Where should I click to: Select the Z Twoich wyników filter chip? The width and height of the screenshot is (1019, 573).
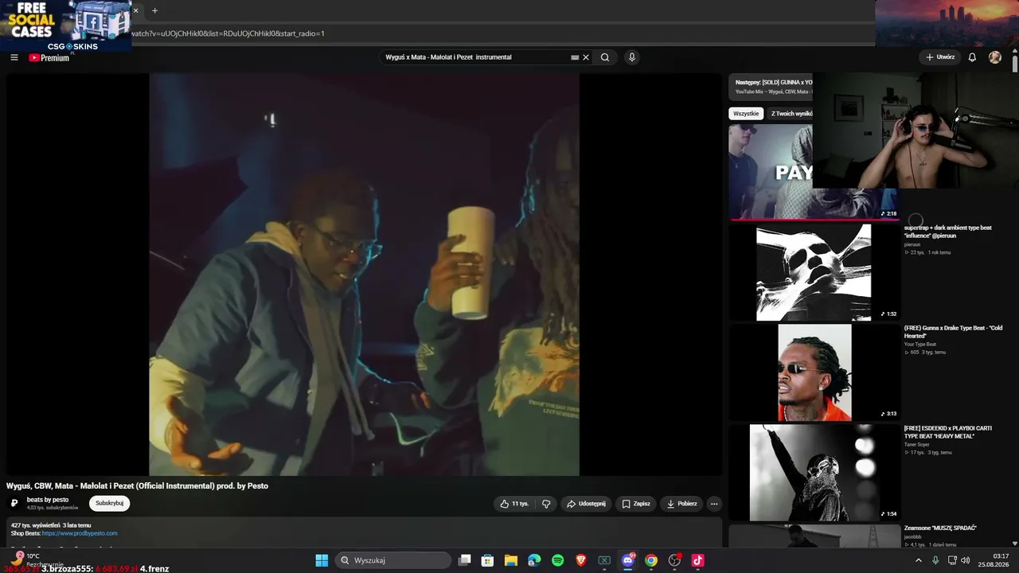pyautogui.click(x=791, y=114)
